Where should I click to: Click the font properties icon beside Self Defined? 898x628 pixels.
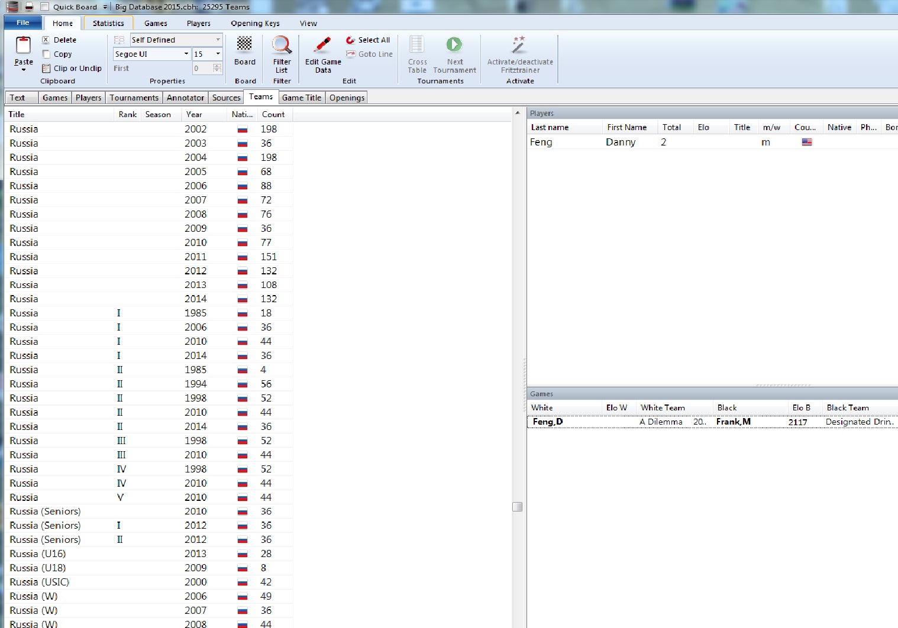(119, 40)
